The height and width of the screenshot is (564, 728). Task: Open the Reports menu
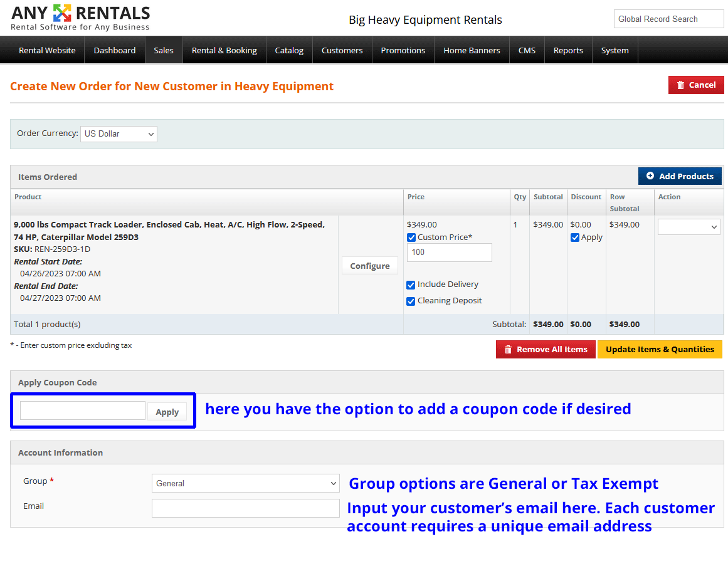point(568,50)
